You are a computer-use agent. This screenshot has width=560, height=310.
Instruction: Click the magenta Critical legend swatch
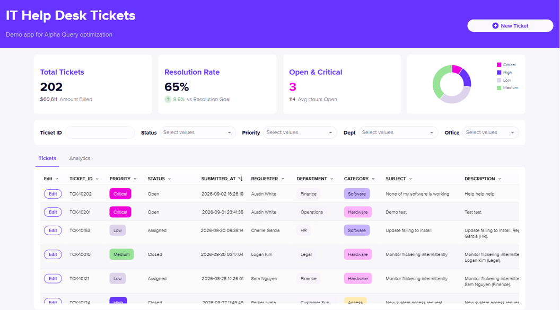coord(499,65)
